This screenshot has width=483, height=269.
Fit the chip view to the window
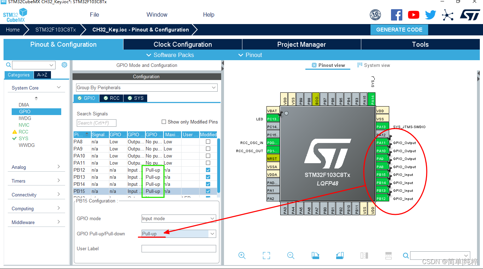pyautogui.click(x=266, y=256)
